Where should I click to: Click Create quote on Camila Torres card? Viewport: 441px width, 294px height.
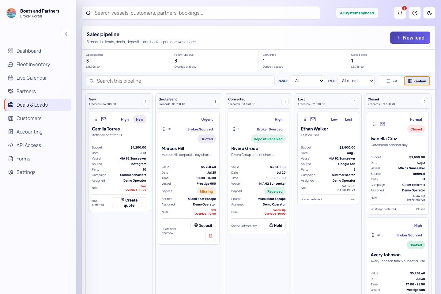129,203
